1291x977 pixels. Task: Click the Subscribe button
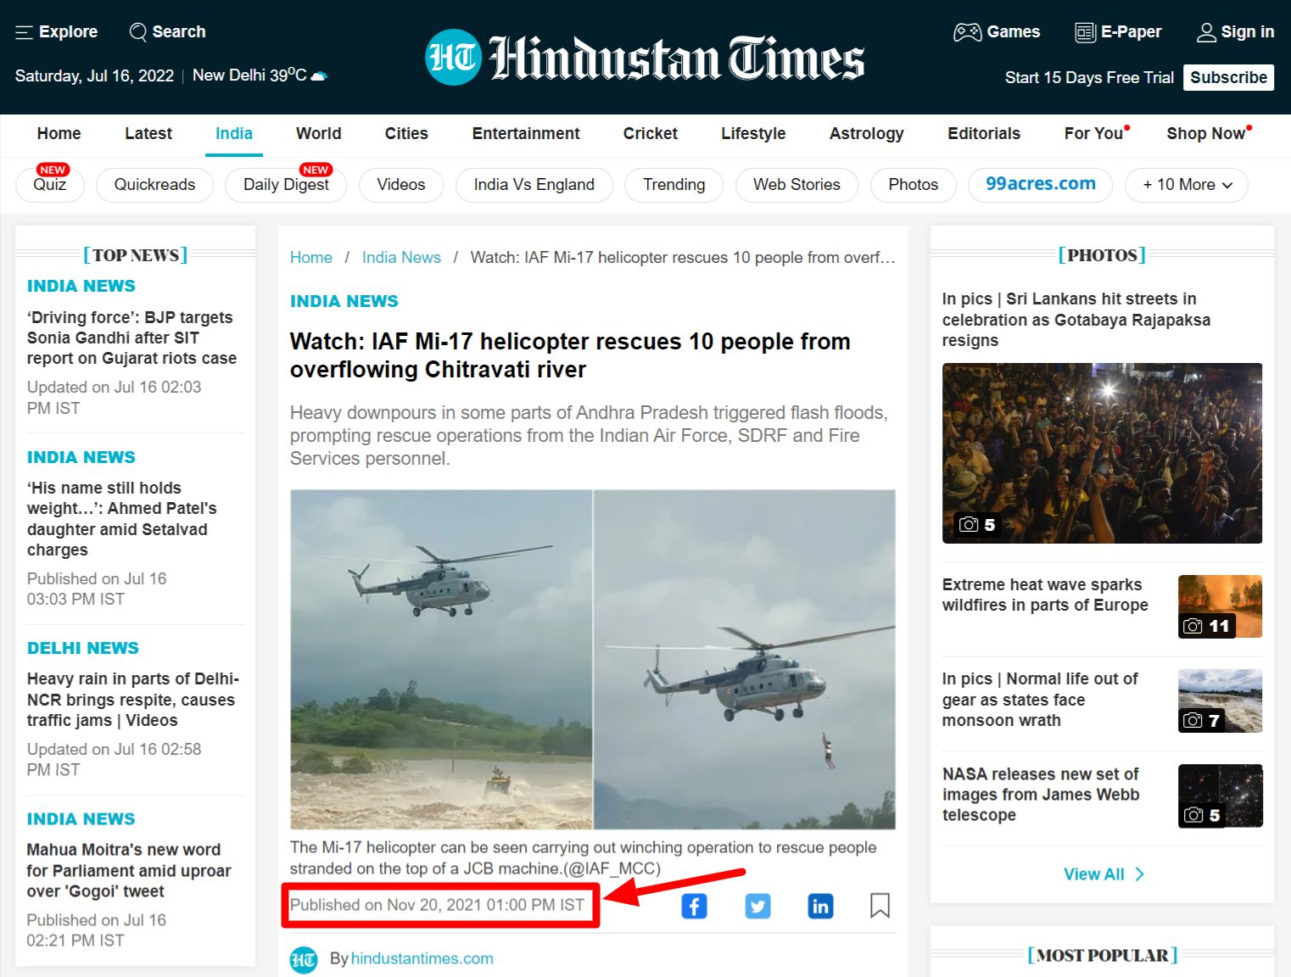(x=1228, y=77)
